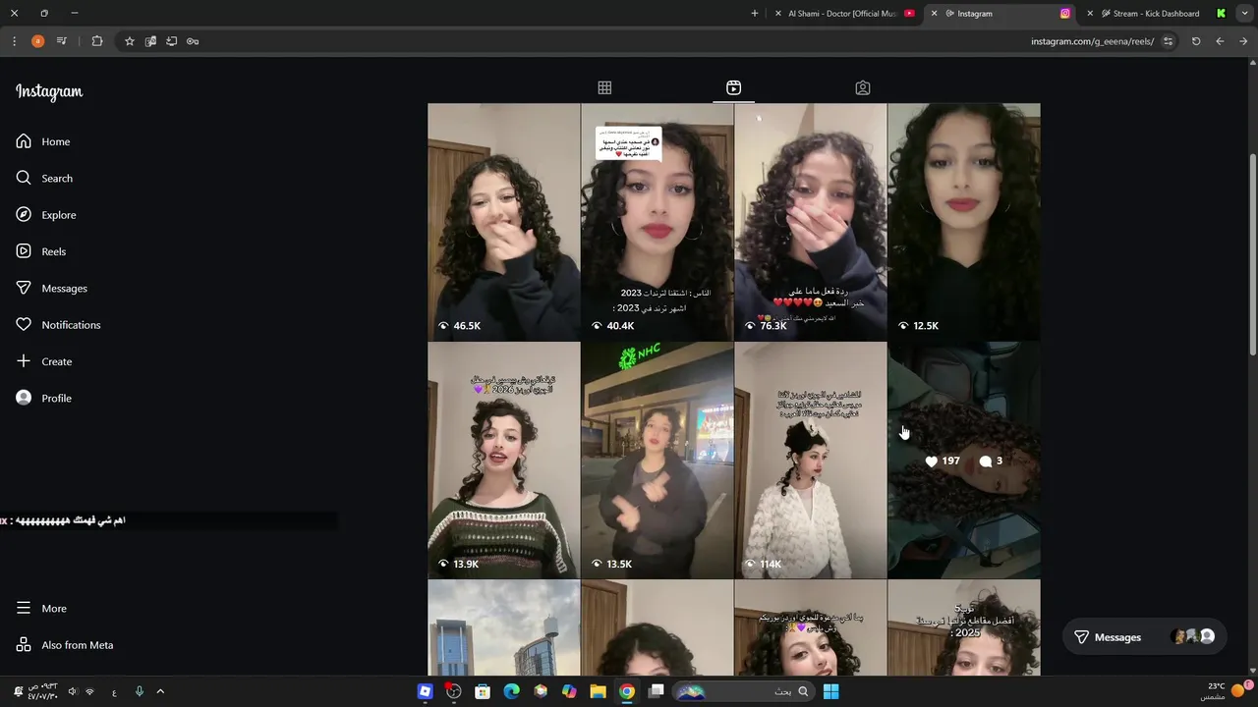This screenshot has height=707, width=1258.
Task: Bookmark this page with star icon
Action: [129, 41]
